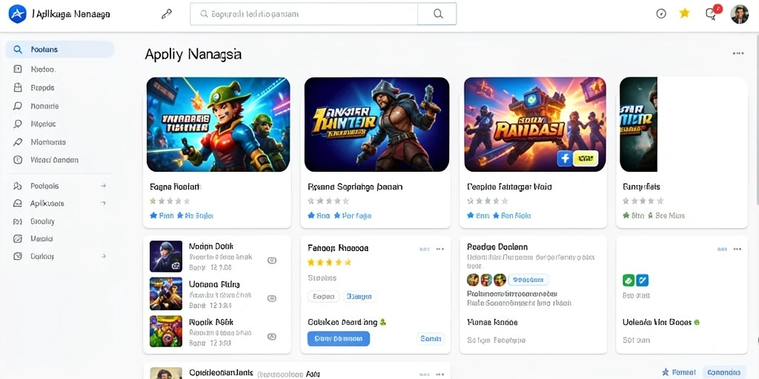Select 'Ntopclac' in the sidebar
759x379 pixels.
click(x=43, y=124)
